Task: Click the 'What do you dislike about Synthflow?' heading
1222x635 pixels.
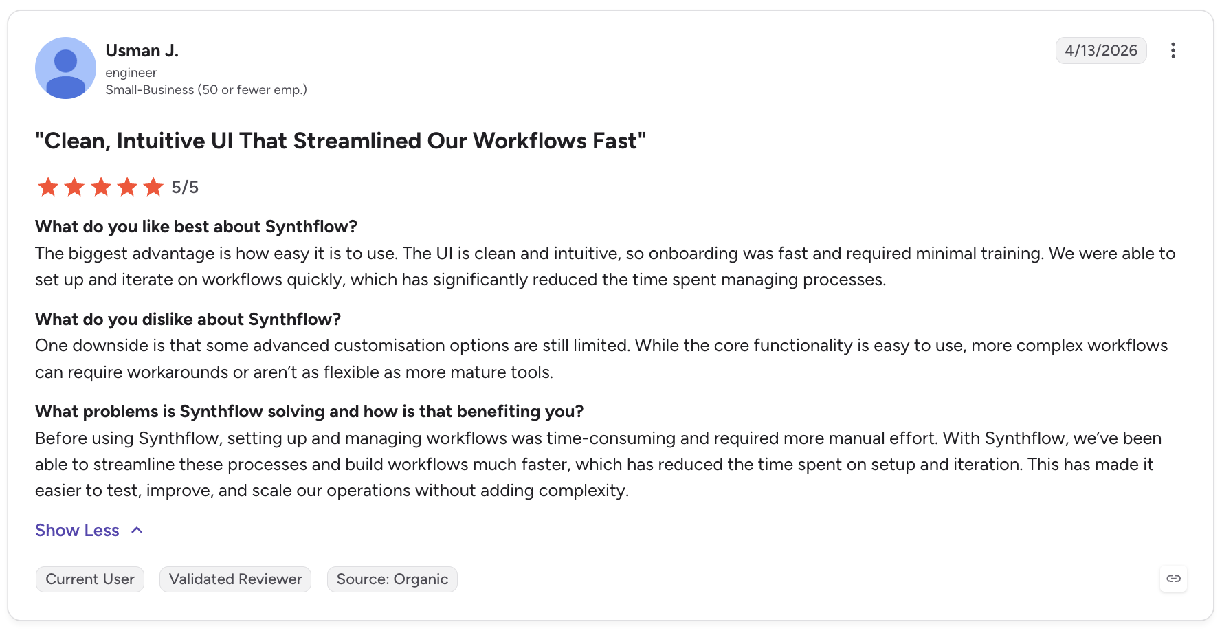Action: point(188,320)
